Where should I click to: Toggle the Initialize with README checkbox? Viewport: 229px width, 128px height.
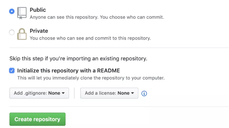12,71
